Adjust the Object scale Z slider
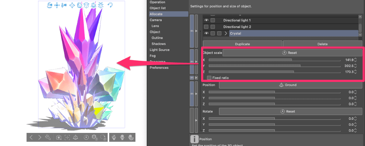The image size is (365, 146). tap(274, 72)
